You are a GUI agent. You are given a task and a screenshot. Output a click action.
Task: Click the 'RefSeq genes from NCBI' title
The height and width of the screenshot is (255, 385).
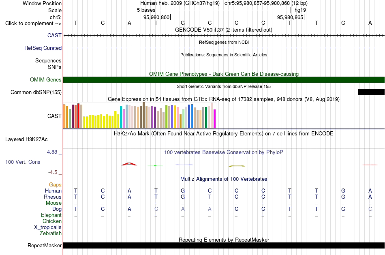224,42
